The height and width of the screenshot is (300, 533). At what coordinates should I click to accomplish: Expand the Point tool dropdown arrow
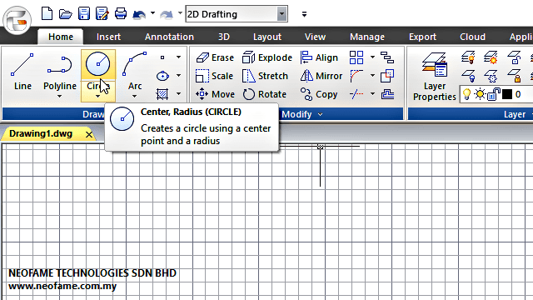point(178,57)
